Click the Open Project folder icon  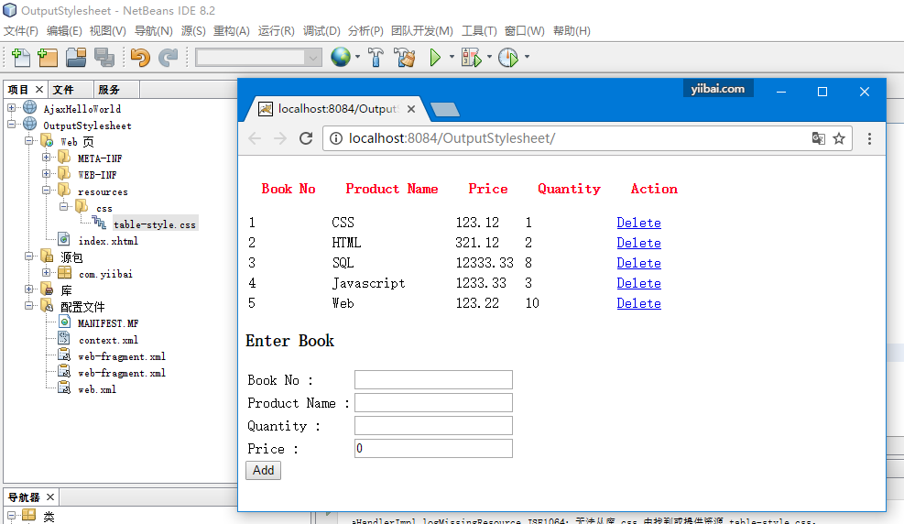pyautogui.click(x=76, y=58)
